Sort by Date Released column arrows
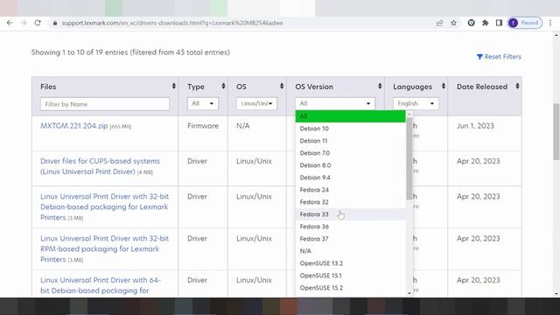560x315 pixels. point(517,86)
